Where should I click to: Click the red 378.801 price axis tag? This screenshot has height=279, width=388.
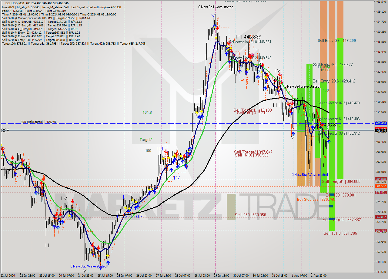[381, 193]
